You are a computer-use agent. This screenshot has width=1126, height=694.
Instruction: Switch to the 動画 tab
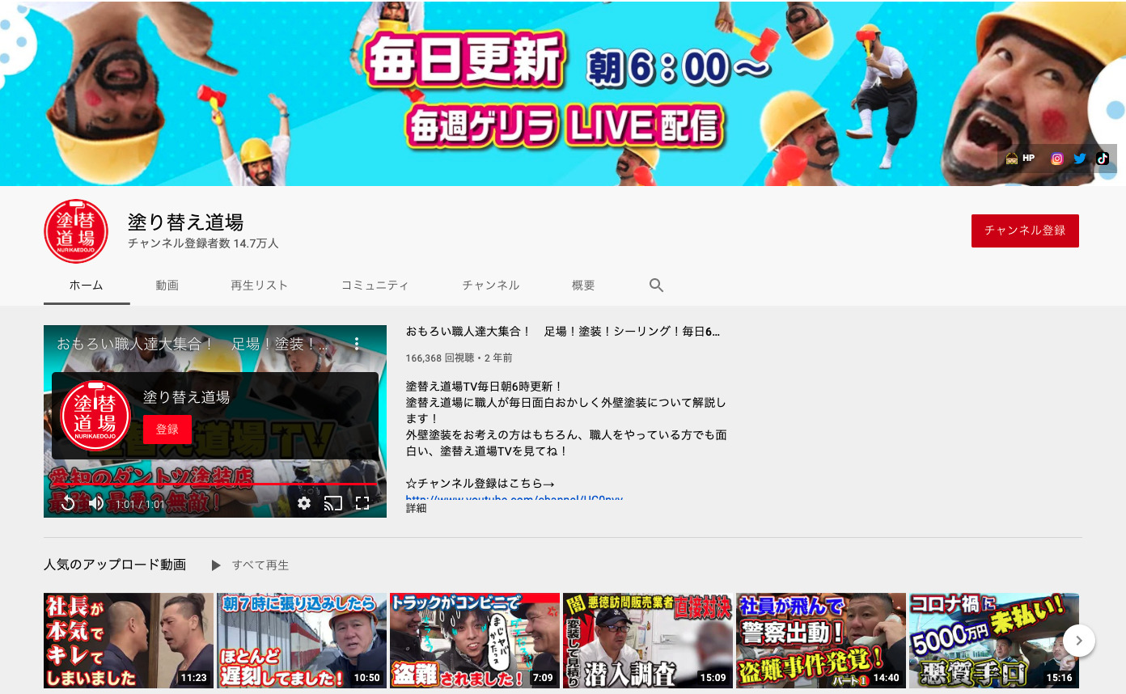click(x=167, y=286)
